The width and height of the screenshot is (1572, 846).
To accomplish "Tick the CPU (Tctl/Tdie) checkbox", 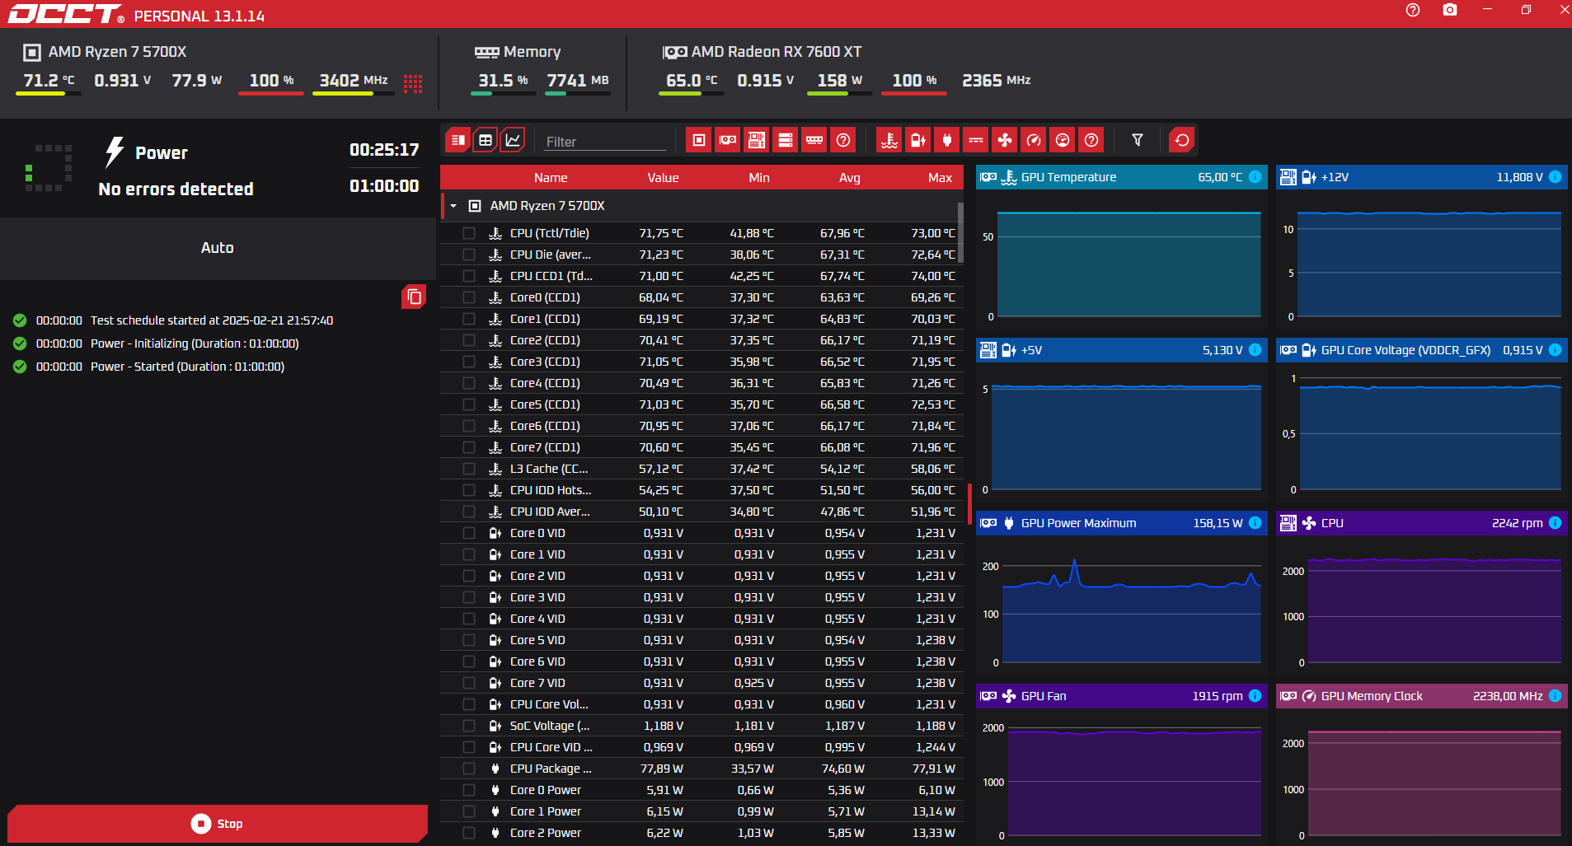I will pyautogui.click(x=469, y=233).
